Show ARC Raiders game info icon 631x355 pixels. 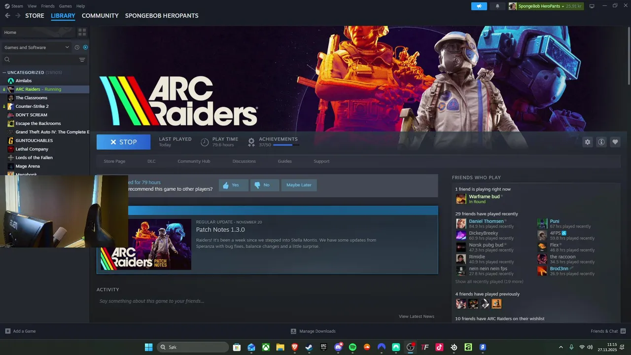(x=601, y=142)
